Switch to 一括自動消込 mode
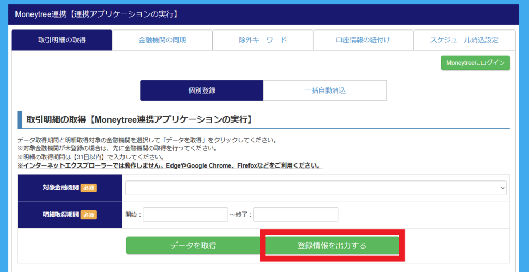This screenshot has height=272, width=529. 325,90
